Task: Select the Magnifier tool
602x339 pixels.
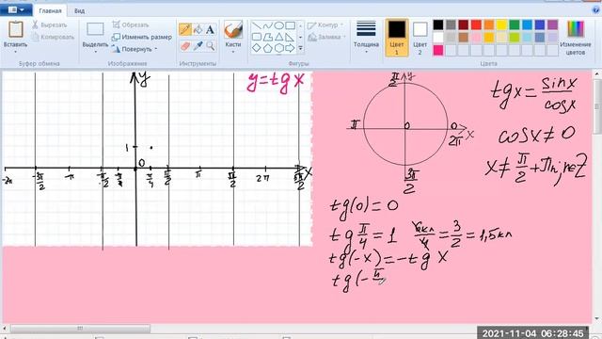Action: (210, 46)
